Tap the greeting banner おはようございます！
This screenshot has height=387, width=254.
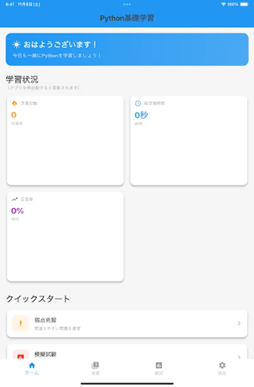click(127, 49)
